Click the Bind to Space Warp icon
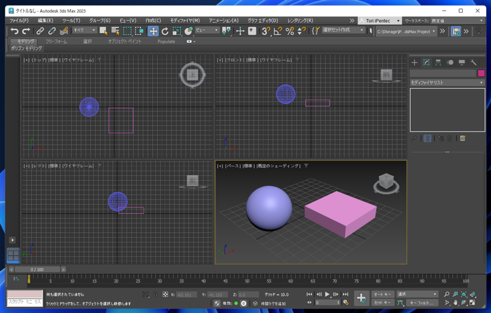The image size is (491, 313). click(64, 31)
